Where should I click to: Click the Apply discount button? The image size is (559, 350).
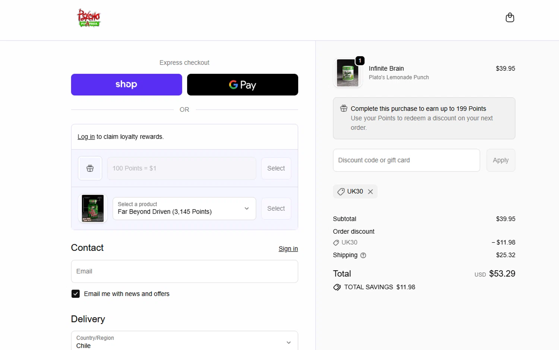(500, 160)
